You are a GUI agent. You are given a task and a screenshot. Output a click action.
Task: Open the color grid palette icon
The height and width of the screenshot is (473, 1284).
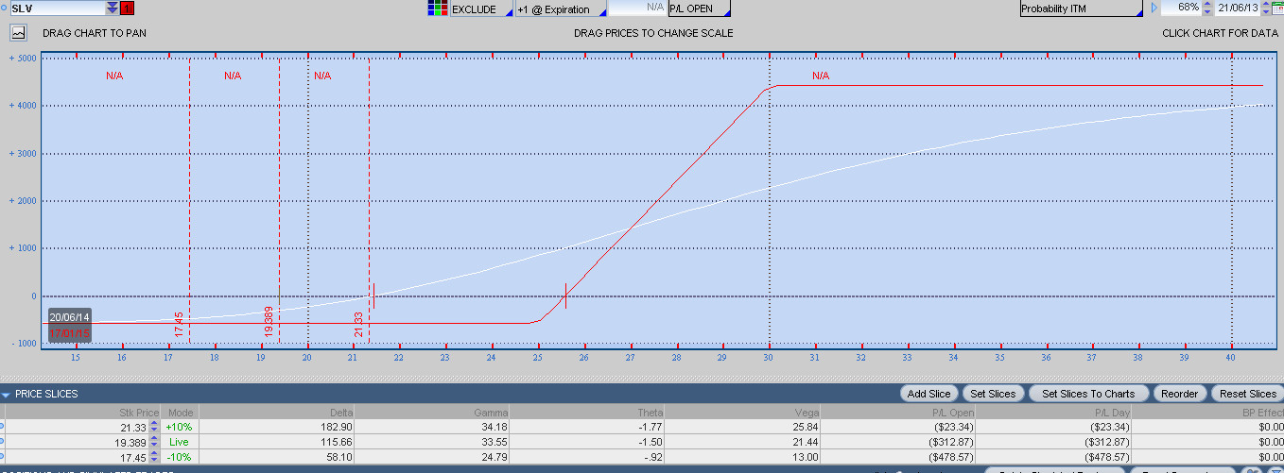coord(438,8)
